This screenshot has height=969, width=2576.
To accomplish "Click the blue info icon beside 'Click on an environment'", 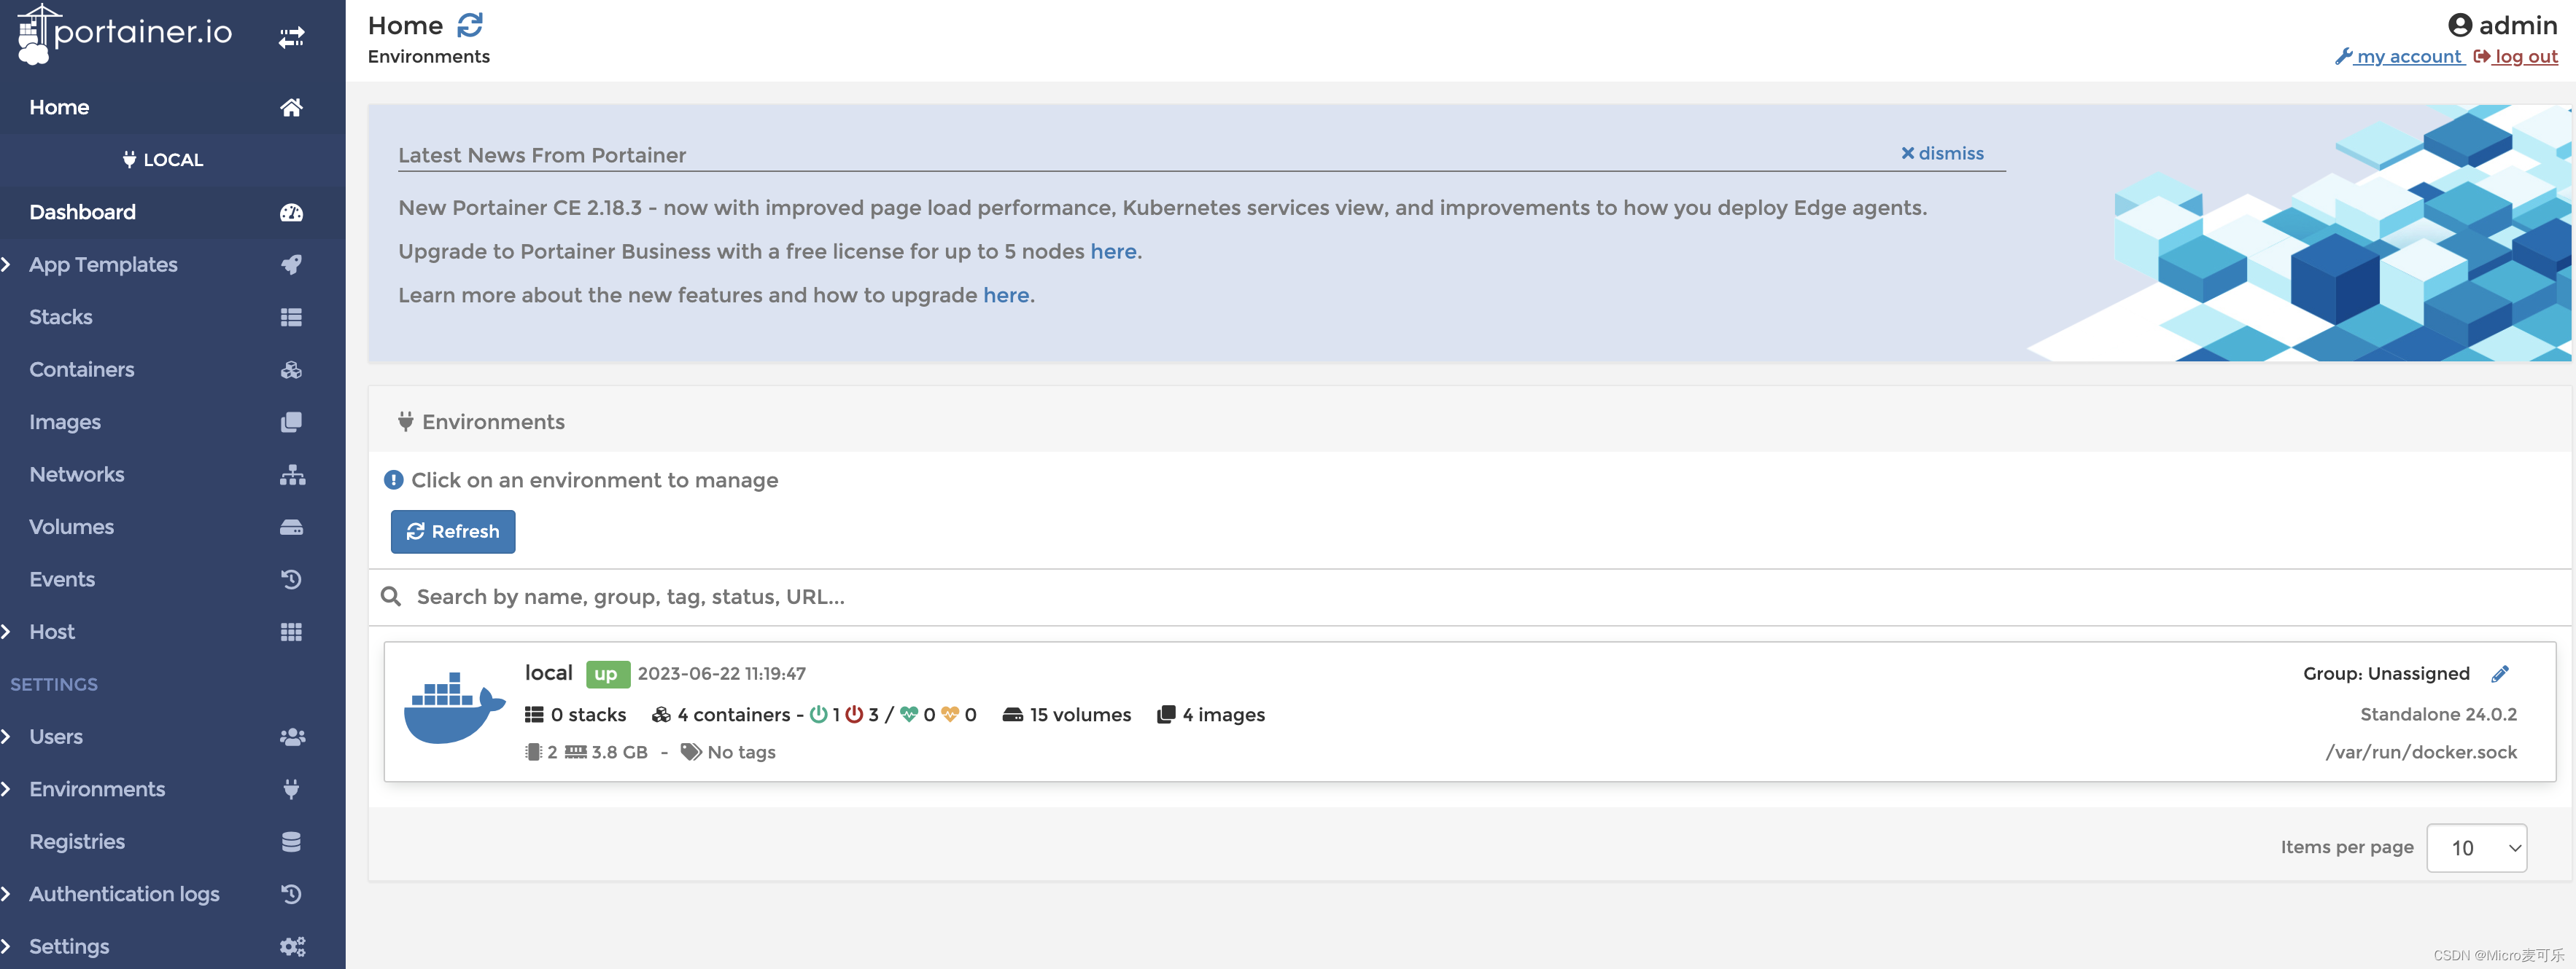I will pos(394,479).
